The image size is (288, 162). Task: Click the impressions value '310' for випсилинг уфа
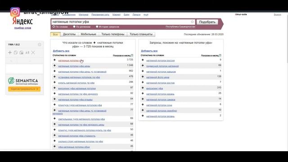[219, 88]
